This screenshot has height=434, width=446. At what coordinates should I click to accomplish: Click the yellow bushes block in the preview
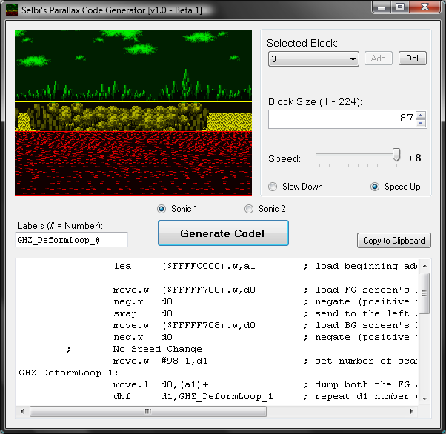pos(133,116)
